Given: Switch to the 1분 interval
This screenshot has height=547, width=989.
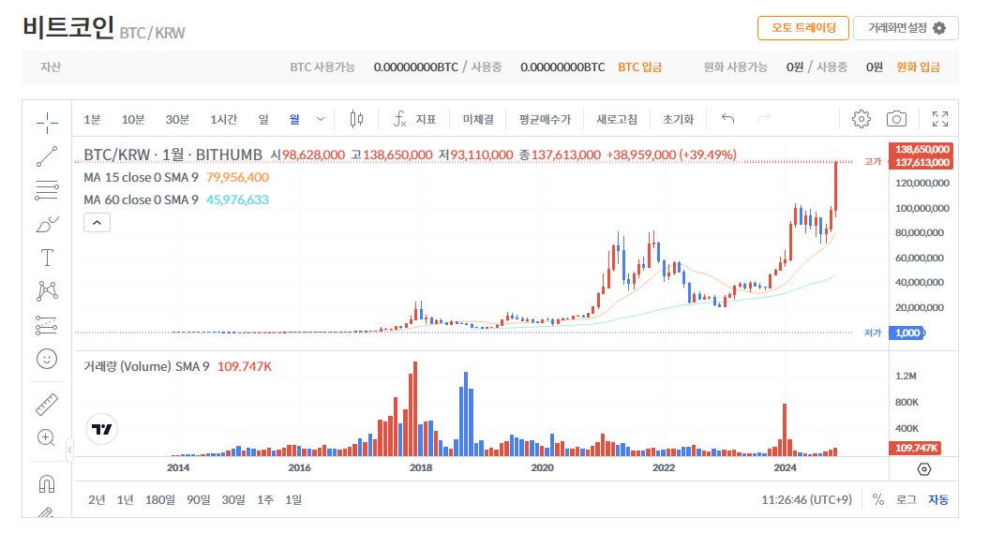Looking at the screenshot, I should 92,119.
